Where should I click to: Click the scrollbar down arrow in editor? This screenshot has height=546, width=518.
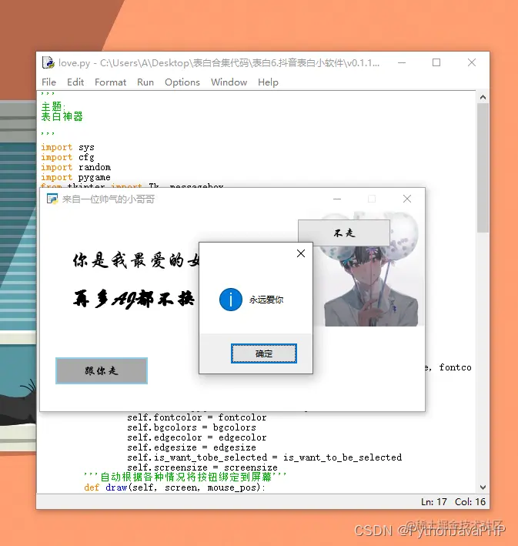(x=483, y=487)
